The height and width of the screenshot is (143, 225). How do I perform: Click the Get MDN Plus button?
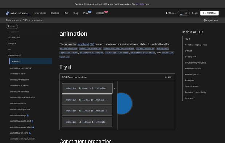pyautogui.click(x=209, y=13)
